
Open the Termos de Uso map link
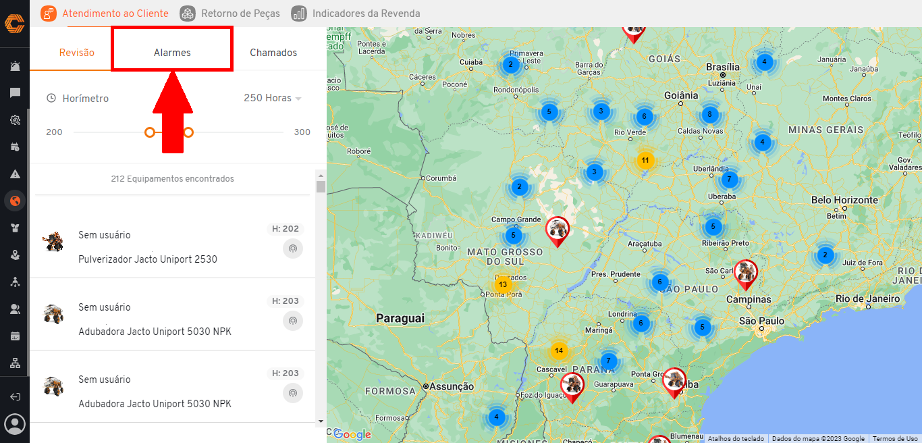pos(895,438)
